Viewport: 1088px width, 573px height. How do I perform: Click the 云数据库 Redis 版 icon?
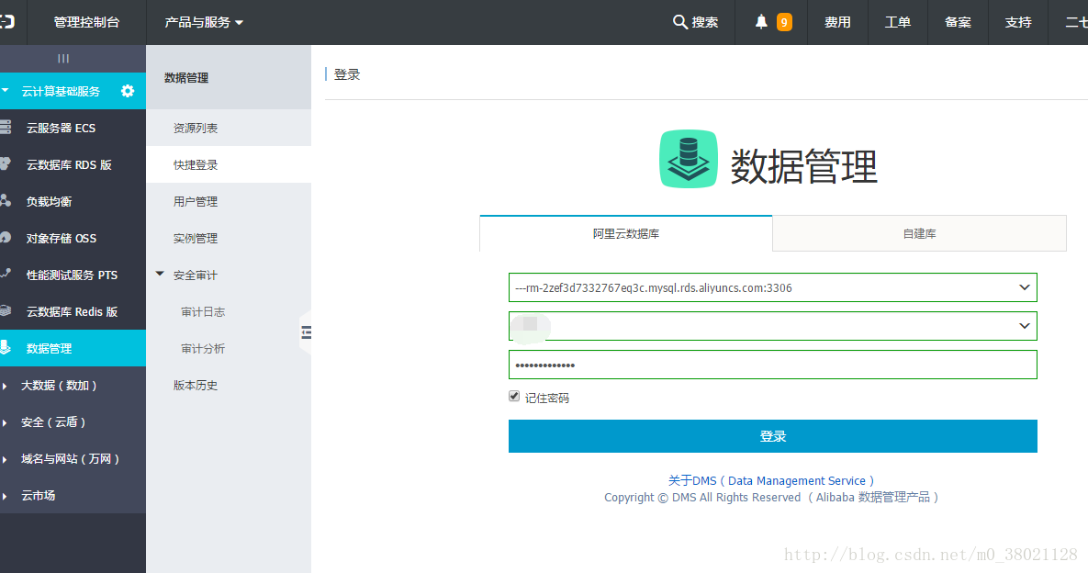coord(6,310)
